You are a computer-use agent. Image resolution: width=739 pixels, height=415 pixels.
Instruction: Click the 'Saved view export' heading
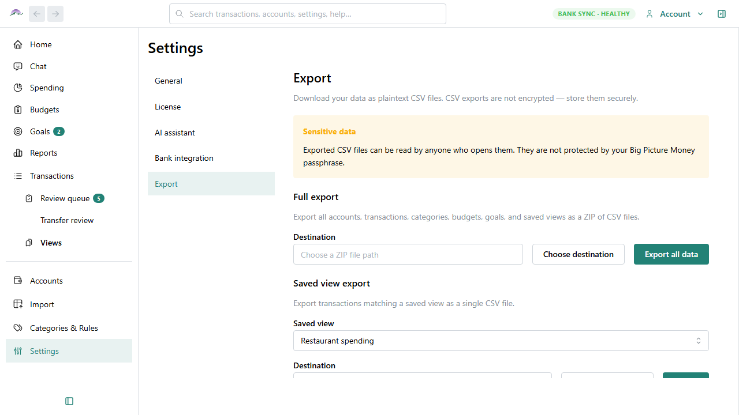point(331,284)
